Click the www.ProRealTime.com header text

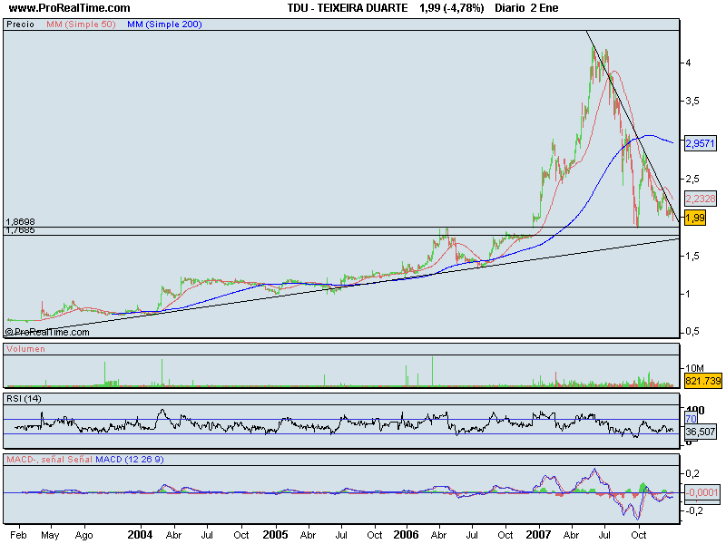70,8
